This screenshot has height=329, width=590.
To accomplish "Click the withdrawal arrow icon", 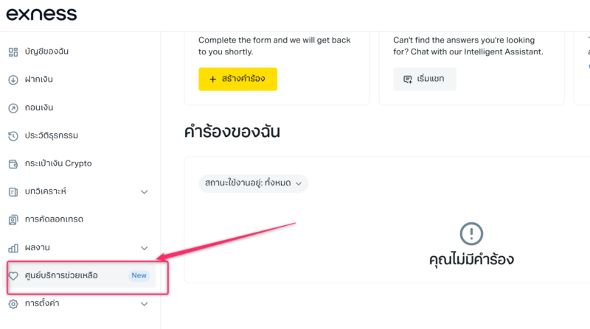I will tap(13, 107).
